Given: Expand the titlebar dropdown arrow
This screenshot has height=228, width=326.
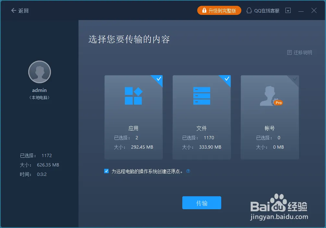Looking at the screenshot, I should pyautogui.click(x=288, y=10).
